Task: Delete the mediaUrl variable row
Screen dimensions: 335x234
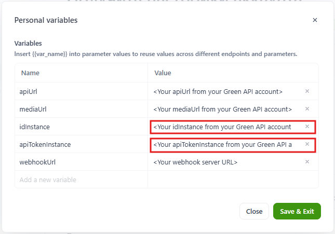Action: (307, 109)
